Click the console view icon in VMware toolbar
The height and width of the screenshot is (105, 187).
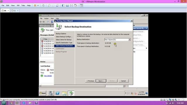pos(82,6)
